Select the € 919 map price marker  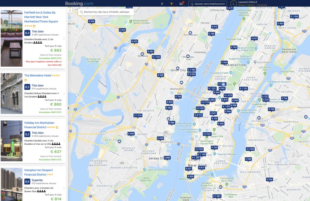(215, 27)
